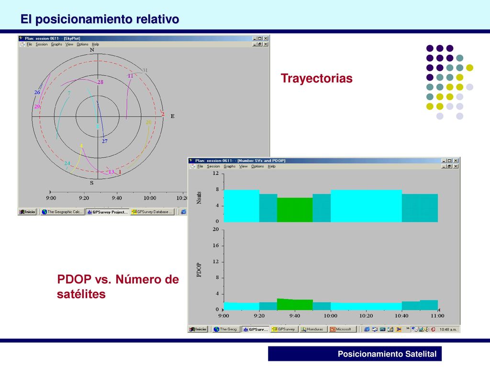Open Options menu in SkyPlot window
Screen dimensions: 490x368
tap(82, 45)
